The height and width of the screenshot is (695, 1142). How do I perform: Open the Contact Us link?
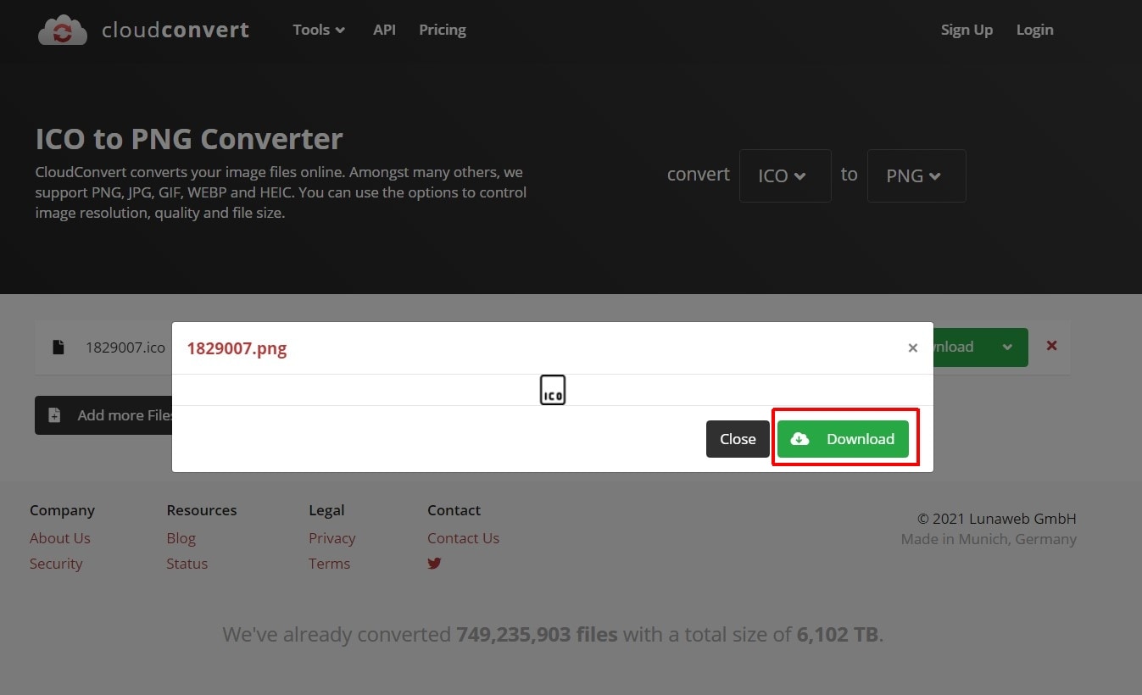click(x=463, y=538)
